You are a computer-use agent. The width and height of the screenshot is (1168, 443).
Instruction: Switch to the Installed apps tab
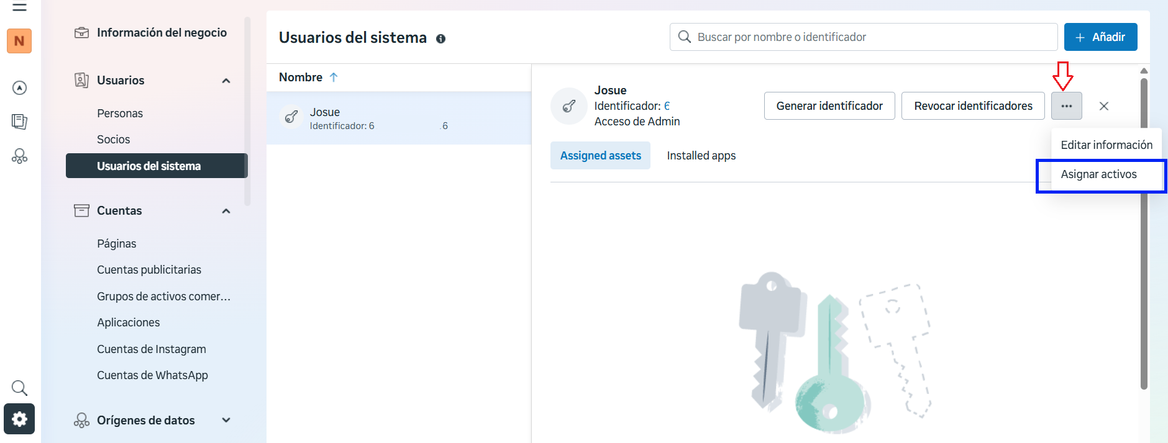(x=701, y=156)
